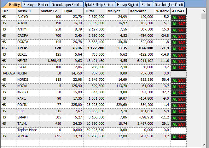Click total amount 89.025,610

95,130
